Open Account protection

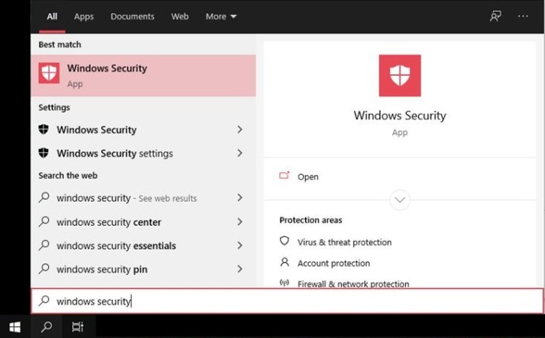[333, 263]
